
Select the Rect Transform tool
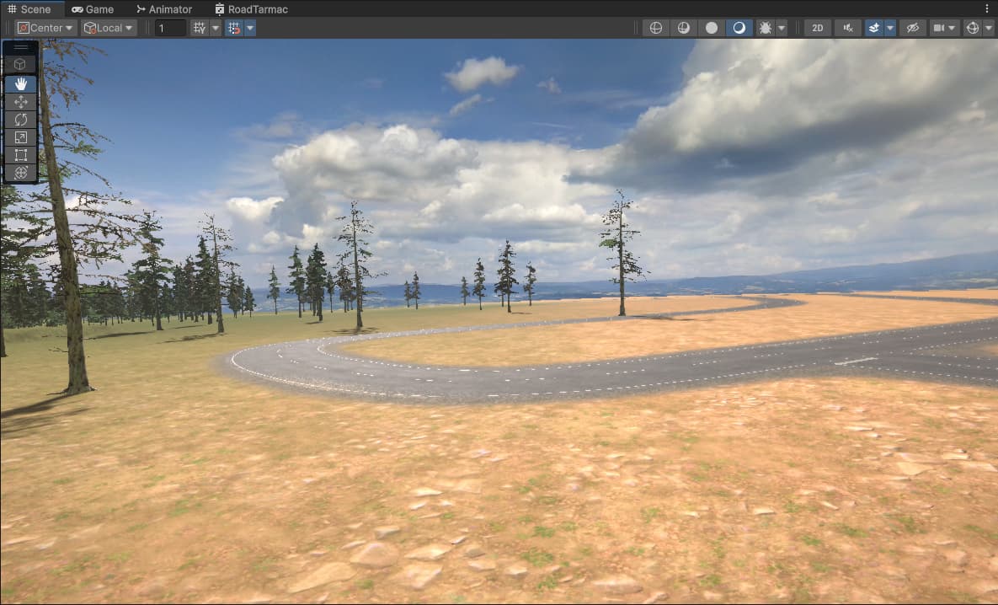(20, 155)
